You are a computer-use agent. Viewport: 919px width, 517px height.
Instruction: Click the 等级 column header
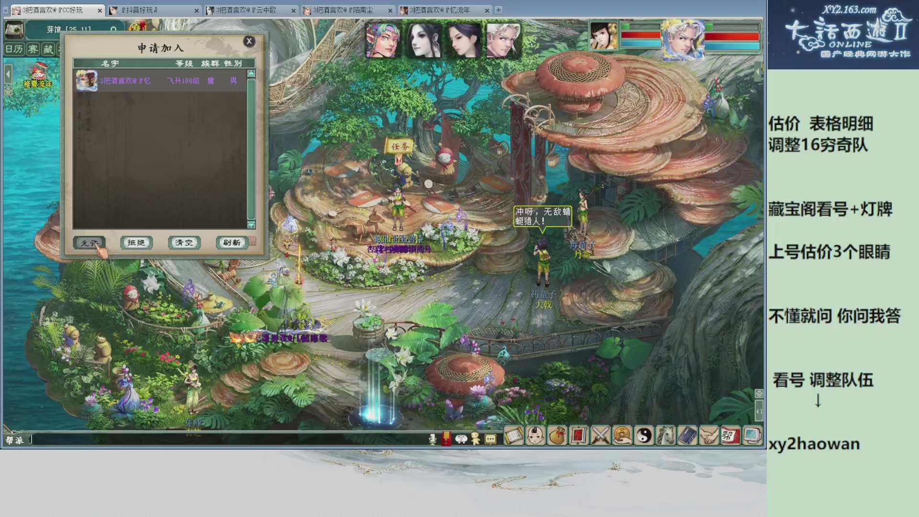[x=184, y=63]
